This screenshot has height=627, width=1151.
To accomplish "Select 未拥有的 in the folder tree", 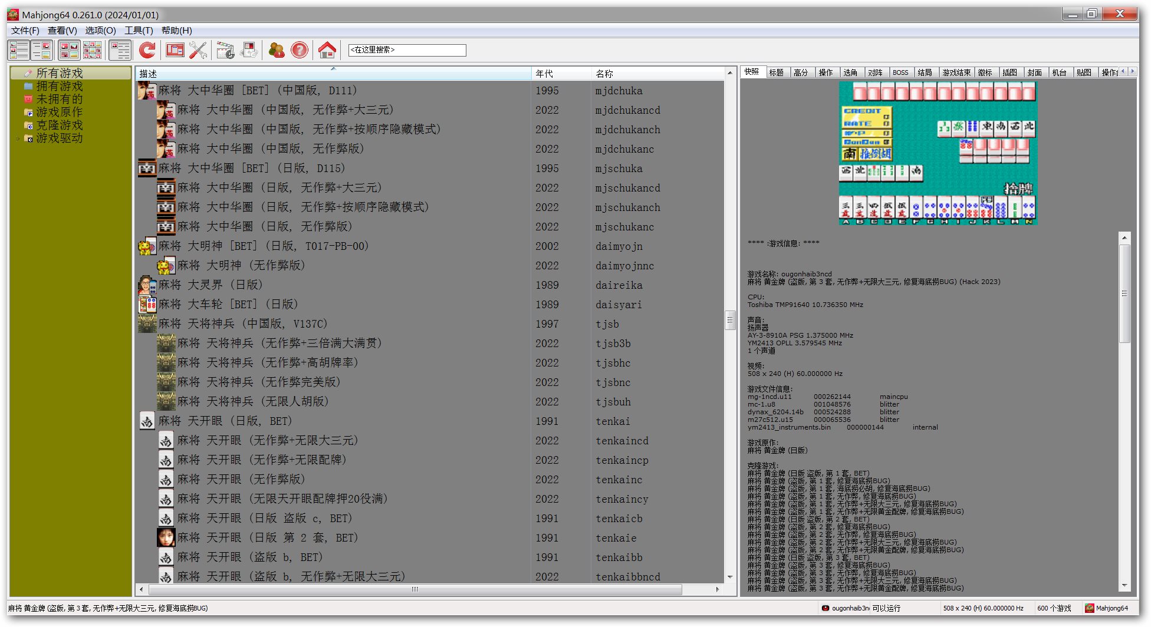I will [60, 99].
